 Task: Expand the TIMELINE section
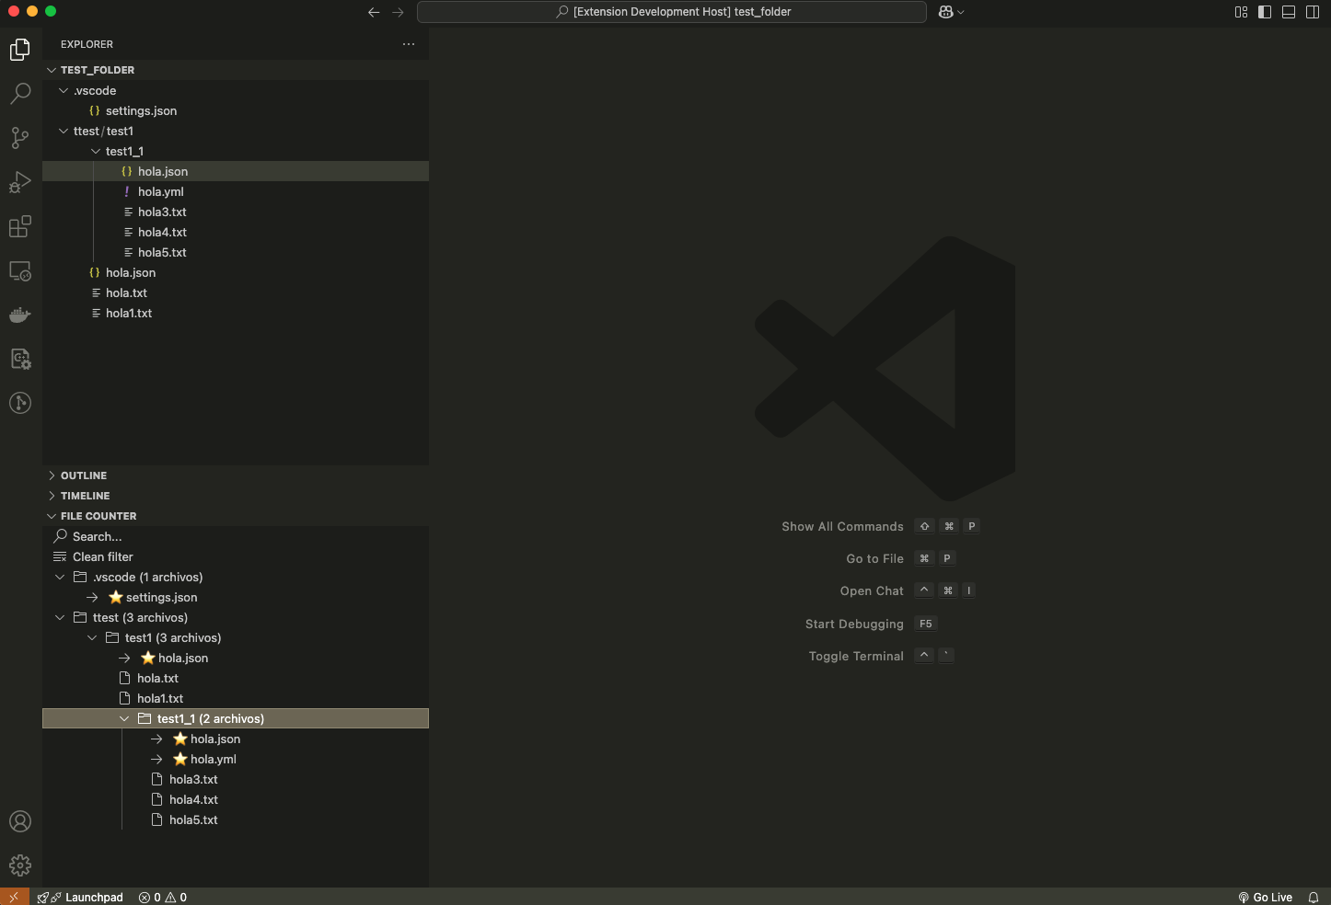click(x=236, y=496)
